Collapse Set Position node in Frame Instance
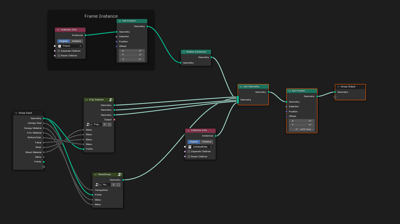 click(x=120, y=21)
